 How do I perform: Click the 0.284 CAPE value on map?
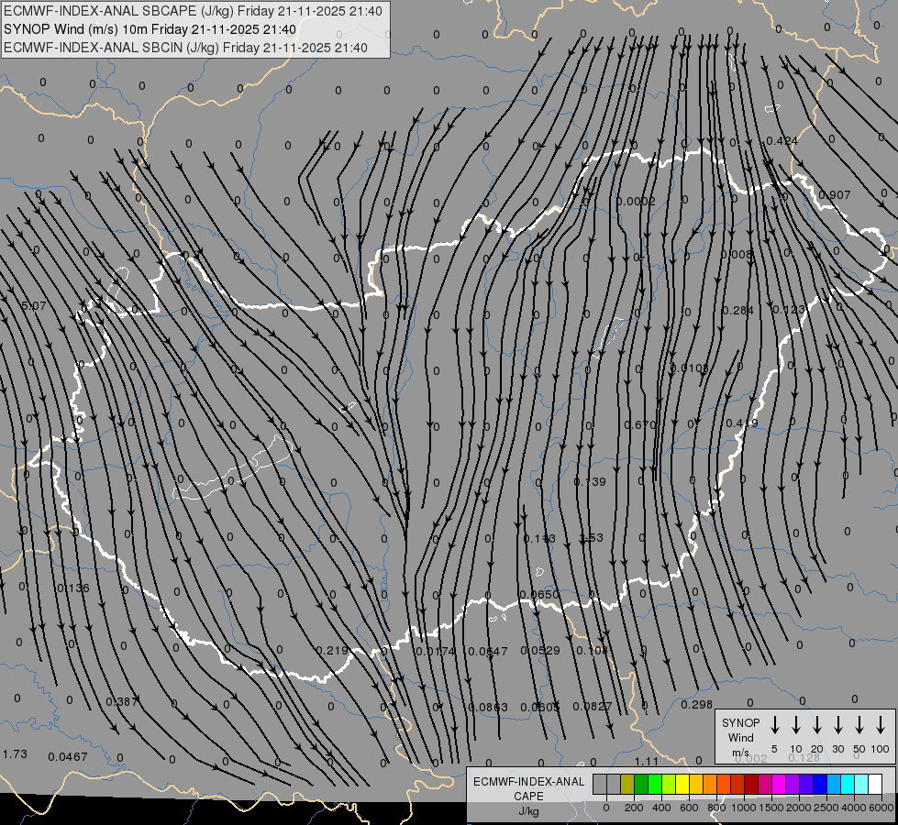(738, 311)
